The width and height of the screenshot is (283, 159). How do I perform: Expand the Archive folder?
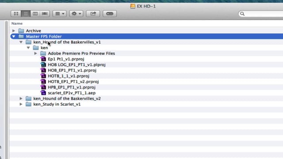point(14,31)
